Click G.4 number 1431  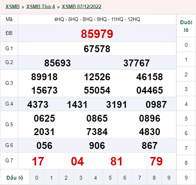click(77, 104)
